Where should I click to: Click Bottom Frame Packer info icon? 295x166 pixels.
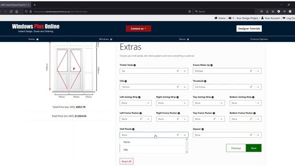254,113
